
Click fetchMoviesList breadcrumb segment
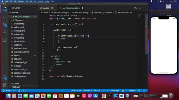(123, 12)
